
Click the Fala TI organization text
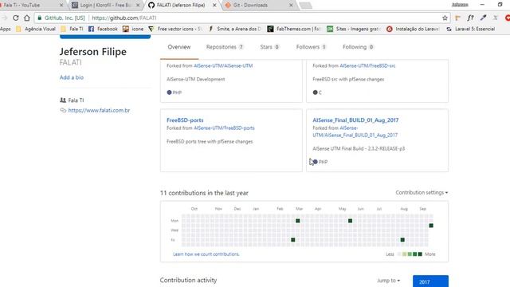click(76, 100)
